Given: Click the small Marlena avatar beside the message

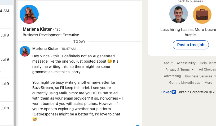Looking at the screenshot, I should [x=25, y=51].
